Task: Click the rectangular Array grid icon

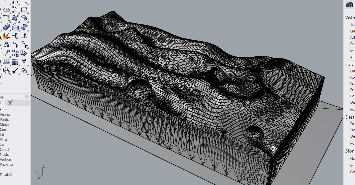Action: [15, 62]
